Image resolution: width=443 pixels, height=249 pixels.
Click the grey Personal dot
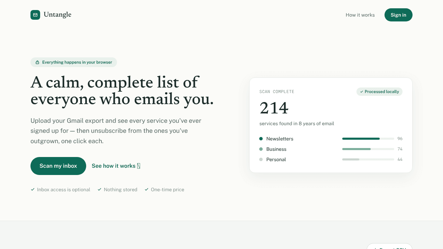[x=261, y=159]
